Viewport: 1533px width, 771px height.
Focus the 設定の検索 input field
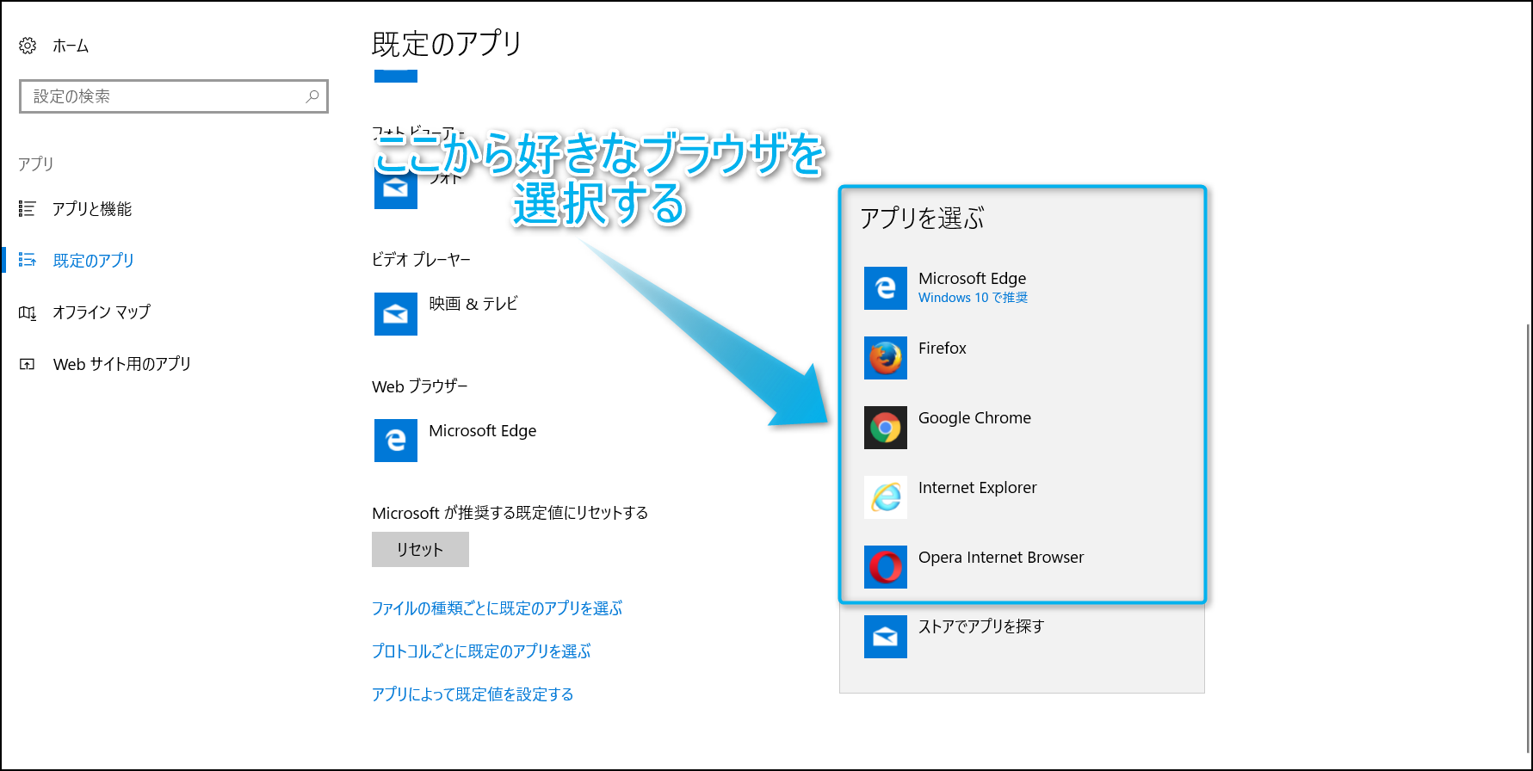[x=164, y=96]
